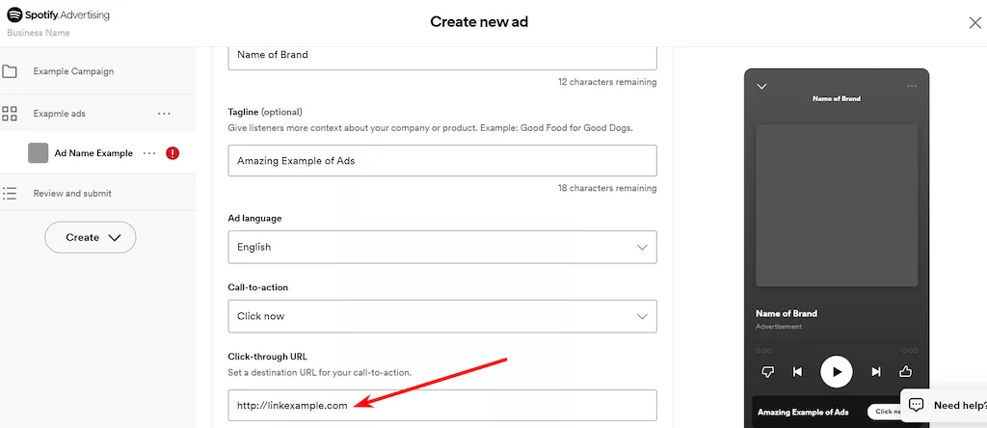Screen dimensions: 987x428
Task: Open Ad Name Example's three-dot options
Action: coord(149,153)
